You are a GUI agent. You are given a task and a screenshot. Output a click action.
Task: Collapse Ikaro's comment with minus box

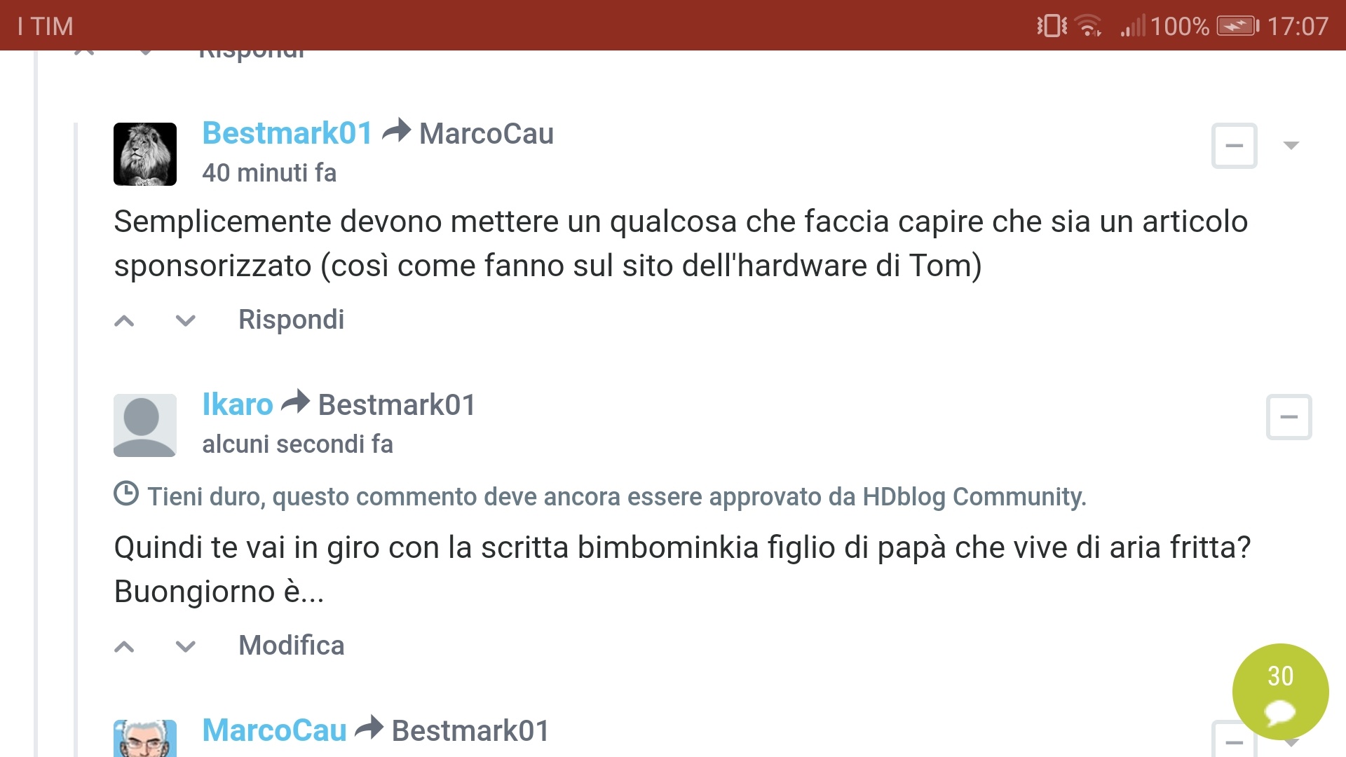pos(1289,417)
